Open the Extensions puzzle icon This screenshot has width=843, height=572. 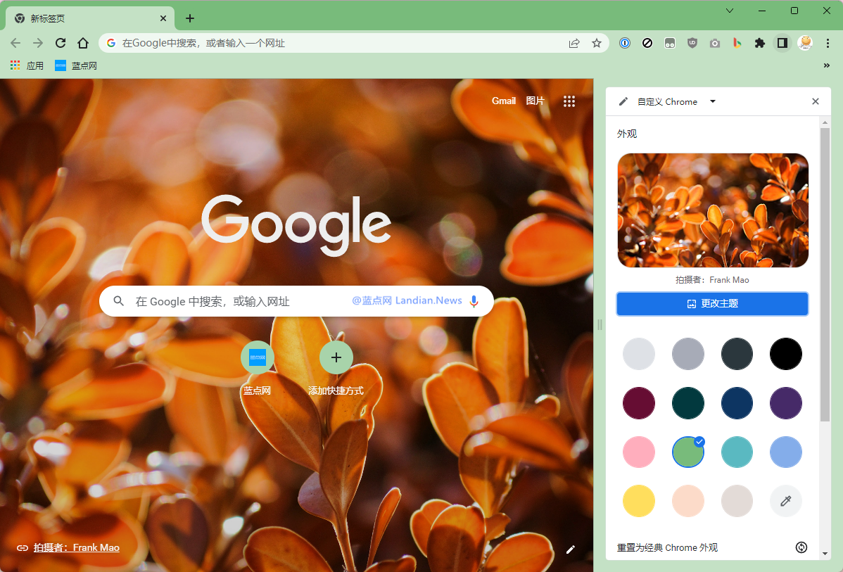pyautogui.click(x=759, y=43)
